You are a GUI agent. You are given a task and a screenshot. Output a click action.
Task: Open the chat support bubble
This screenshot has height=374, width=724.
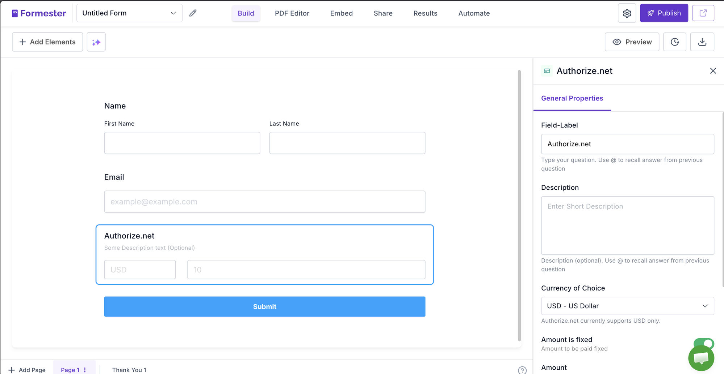(x=701, y=358)
